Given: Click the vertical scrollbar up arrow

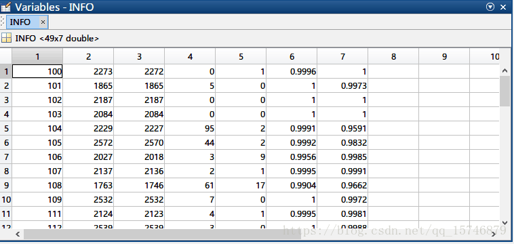Looking at the screenshot, I should (x=505, y=70).
